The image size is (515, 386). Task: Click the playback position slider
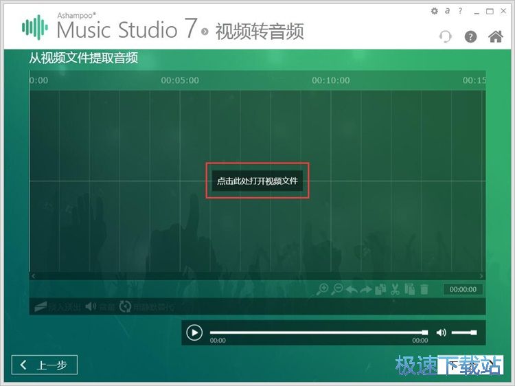tap(319, 332)
